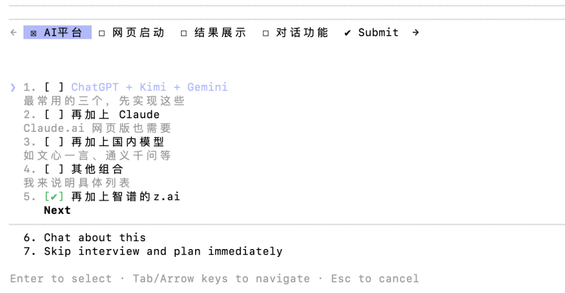This screenshot has width=565, height=293.
Task: Click the box icon beside 对话功能
Action: click(x=266, y=33)
